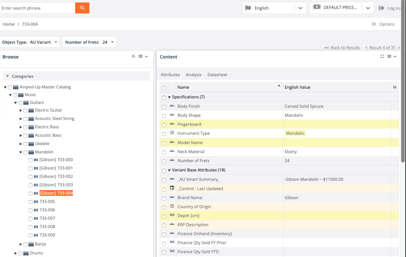406x257 pixels.
Task: Collapse the Content panel with its chevron
Action: (395, 57)
